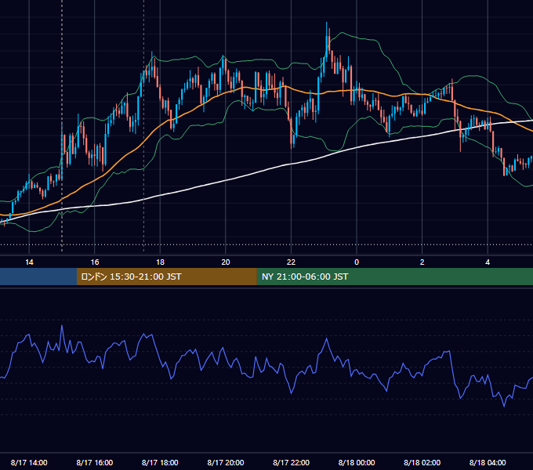Click the 14 hour axis label
The width and height of the screenshot is (533, 470).
29,262
